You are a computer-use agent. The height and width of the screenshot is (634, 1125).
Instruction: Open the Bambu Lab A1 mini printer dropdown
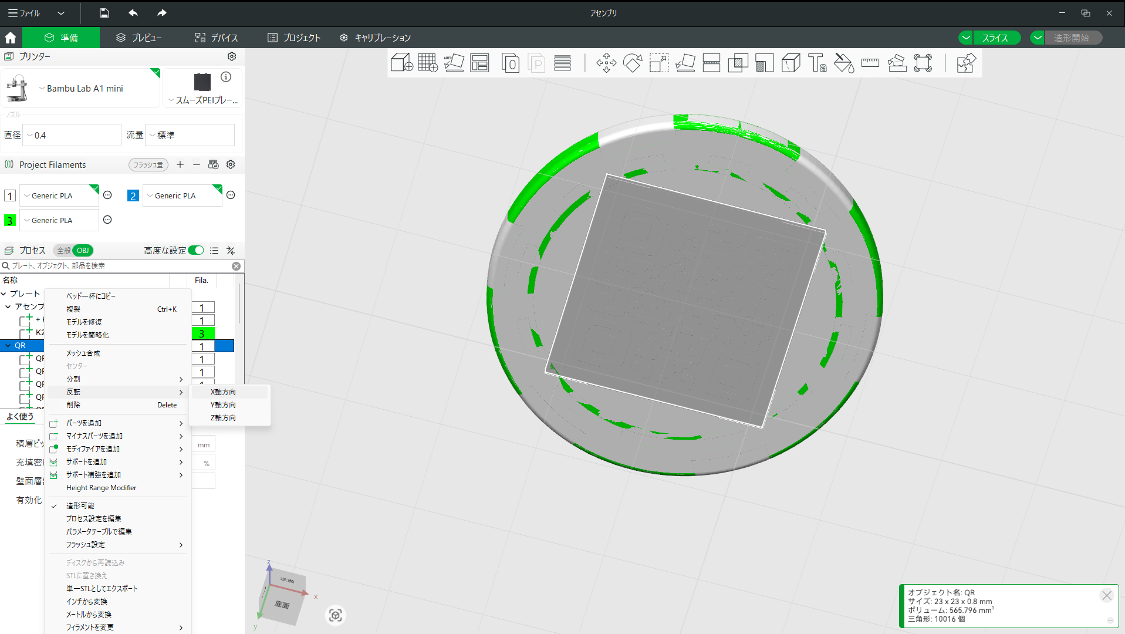81,89
